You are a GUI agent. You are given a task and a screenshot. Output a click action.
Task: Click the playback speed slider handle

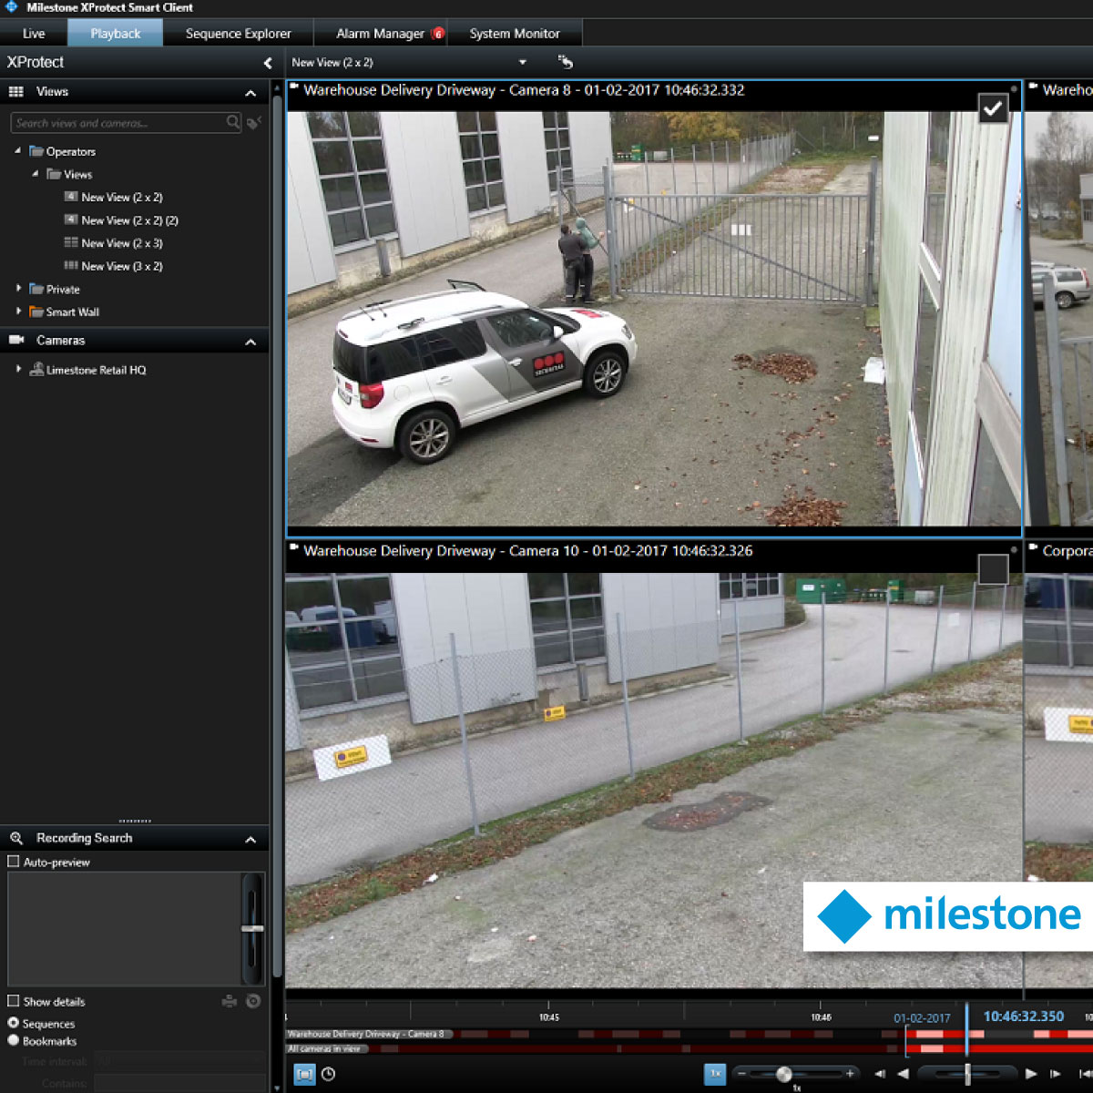[x=783, y=1075]
